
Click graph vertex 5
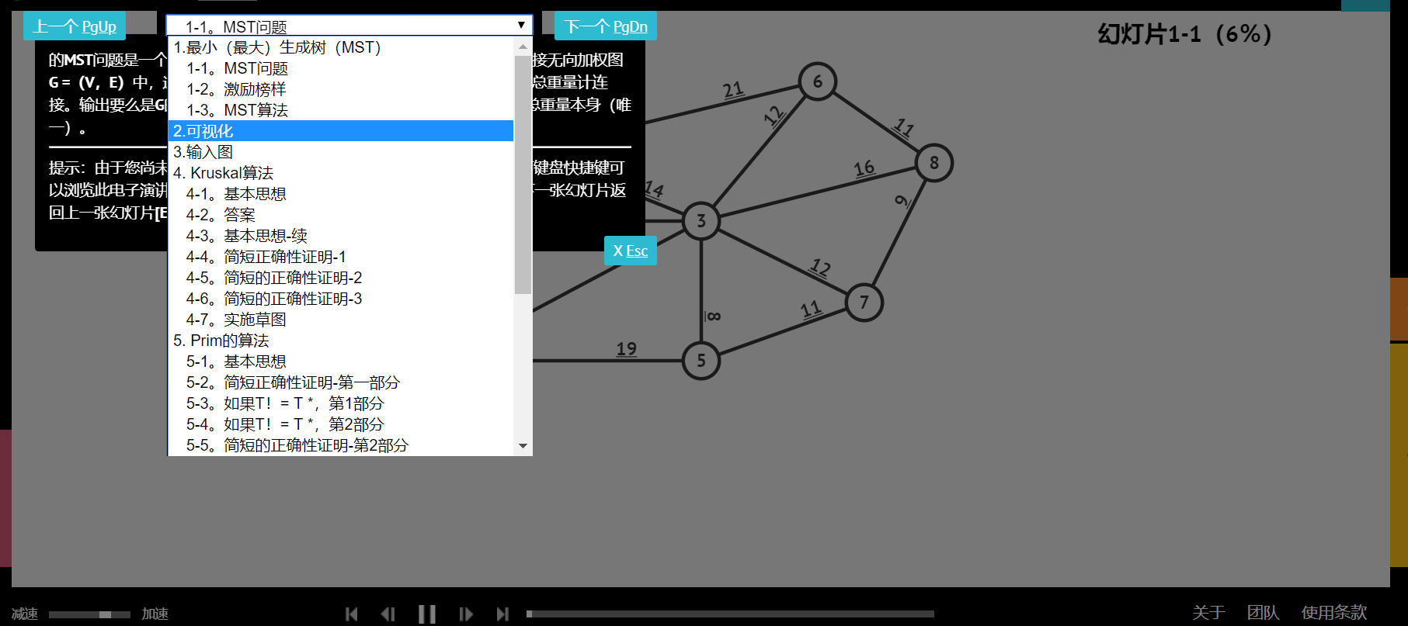coord(701,361)
